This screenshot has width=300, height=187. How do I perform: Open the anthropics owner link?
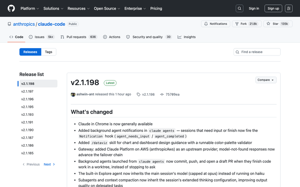24,24
